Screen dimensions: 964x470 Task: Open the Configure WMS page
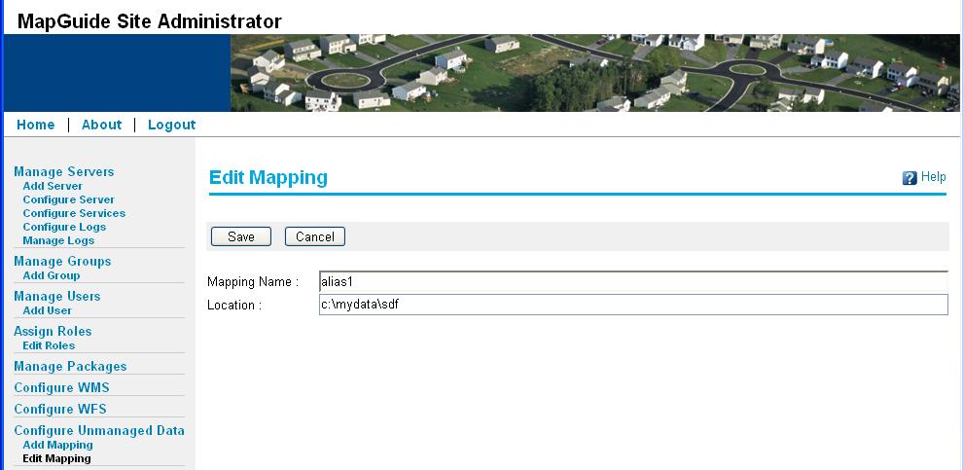[x=61, y=387]
